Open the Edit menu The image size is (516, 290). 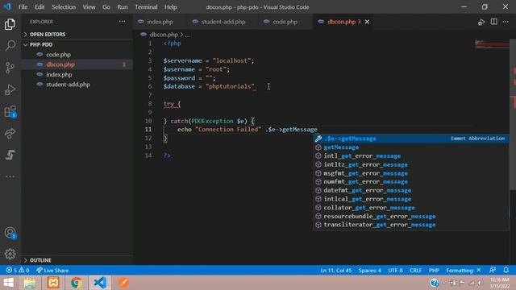tap(40, 7)
